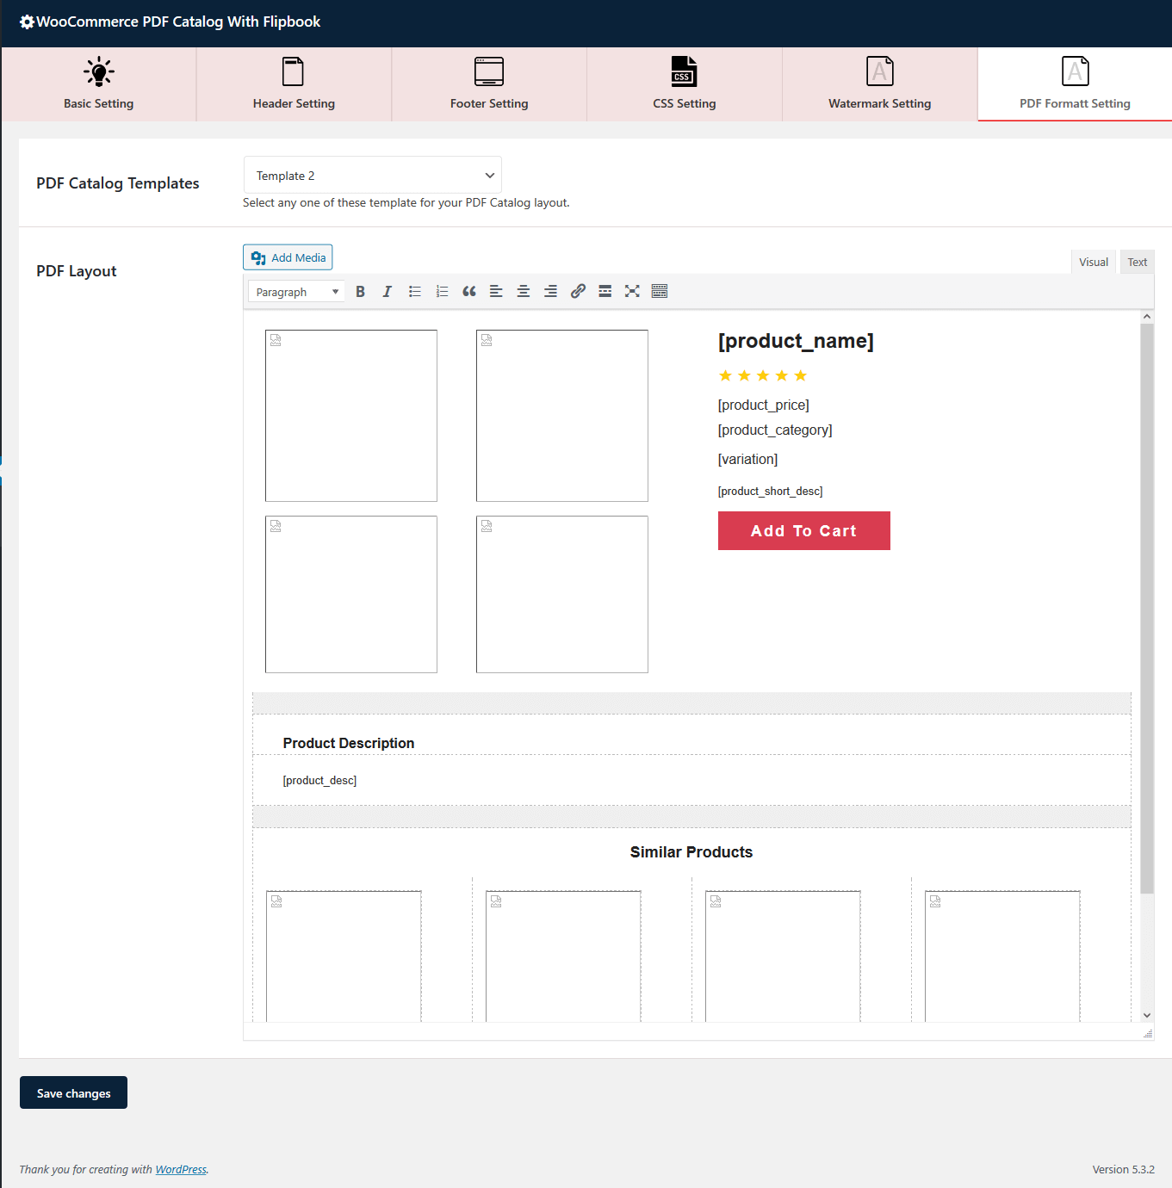Viewport: 1172px width, 1188px height.
Task: Click the Add To Cart button in the layout
Action: coord(804,531)
